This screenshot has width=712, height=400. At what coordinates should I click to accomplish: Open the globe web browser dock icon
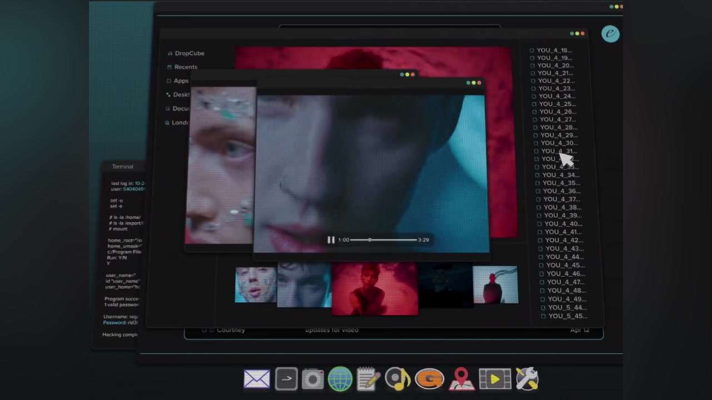pyautogui.click(x=340, y=379)
